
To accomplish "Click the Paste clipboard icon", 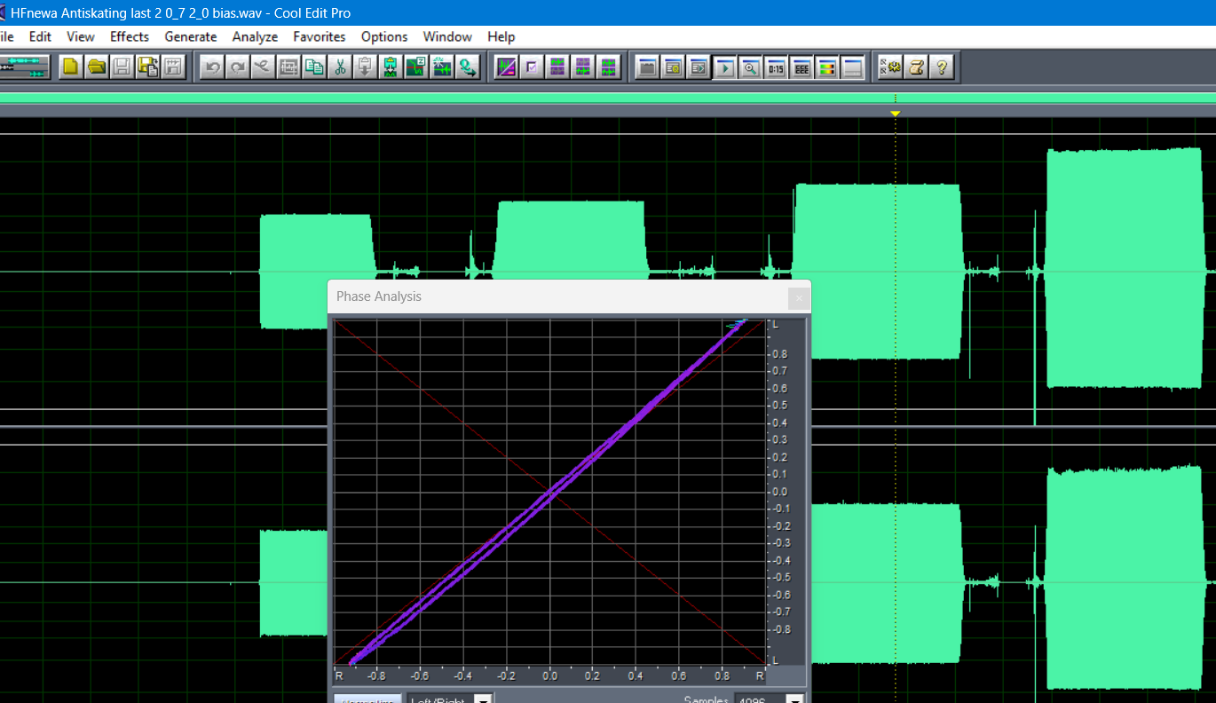I will (366, 67).
